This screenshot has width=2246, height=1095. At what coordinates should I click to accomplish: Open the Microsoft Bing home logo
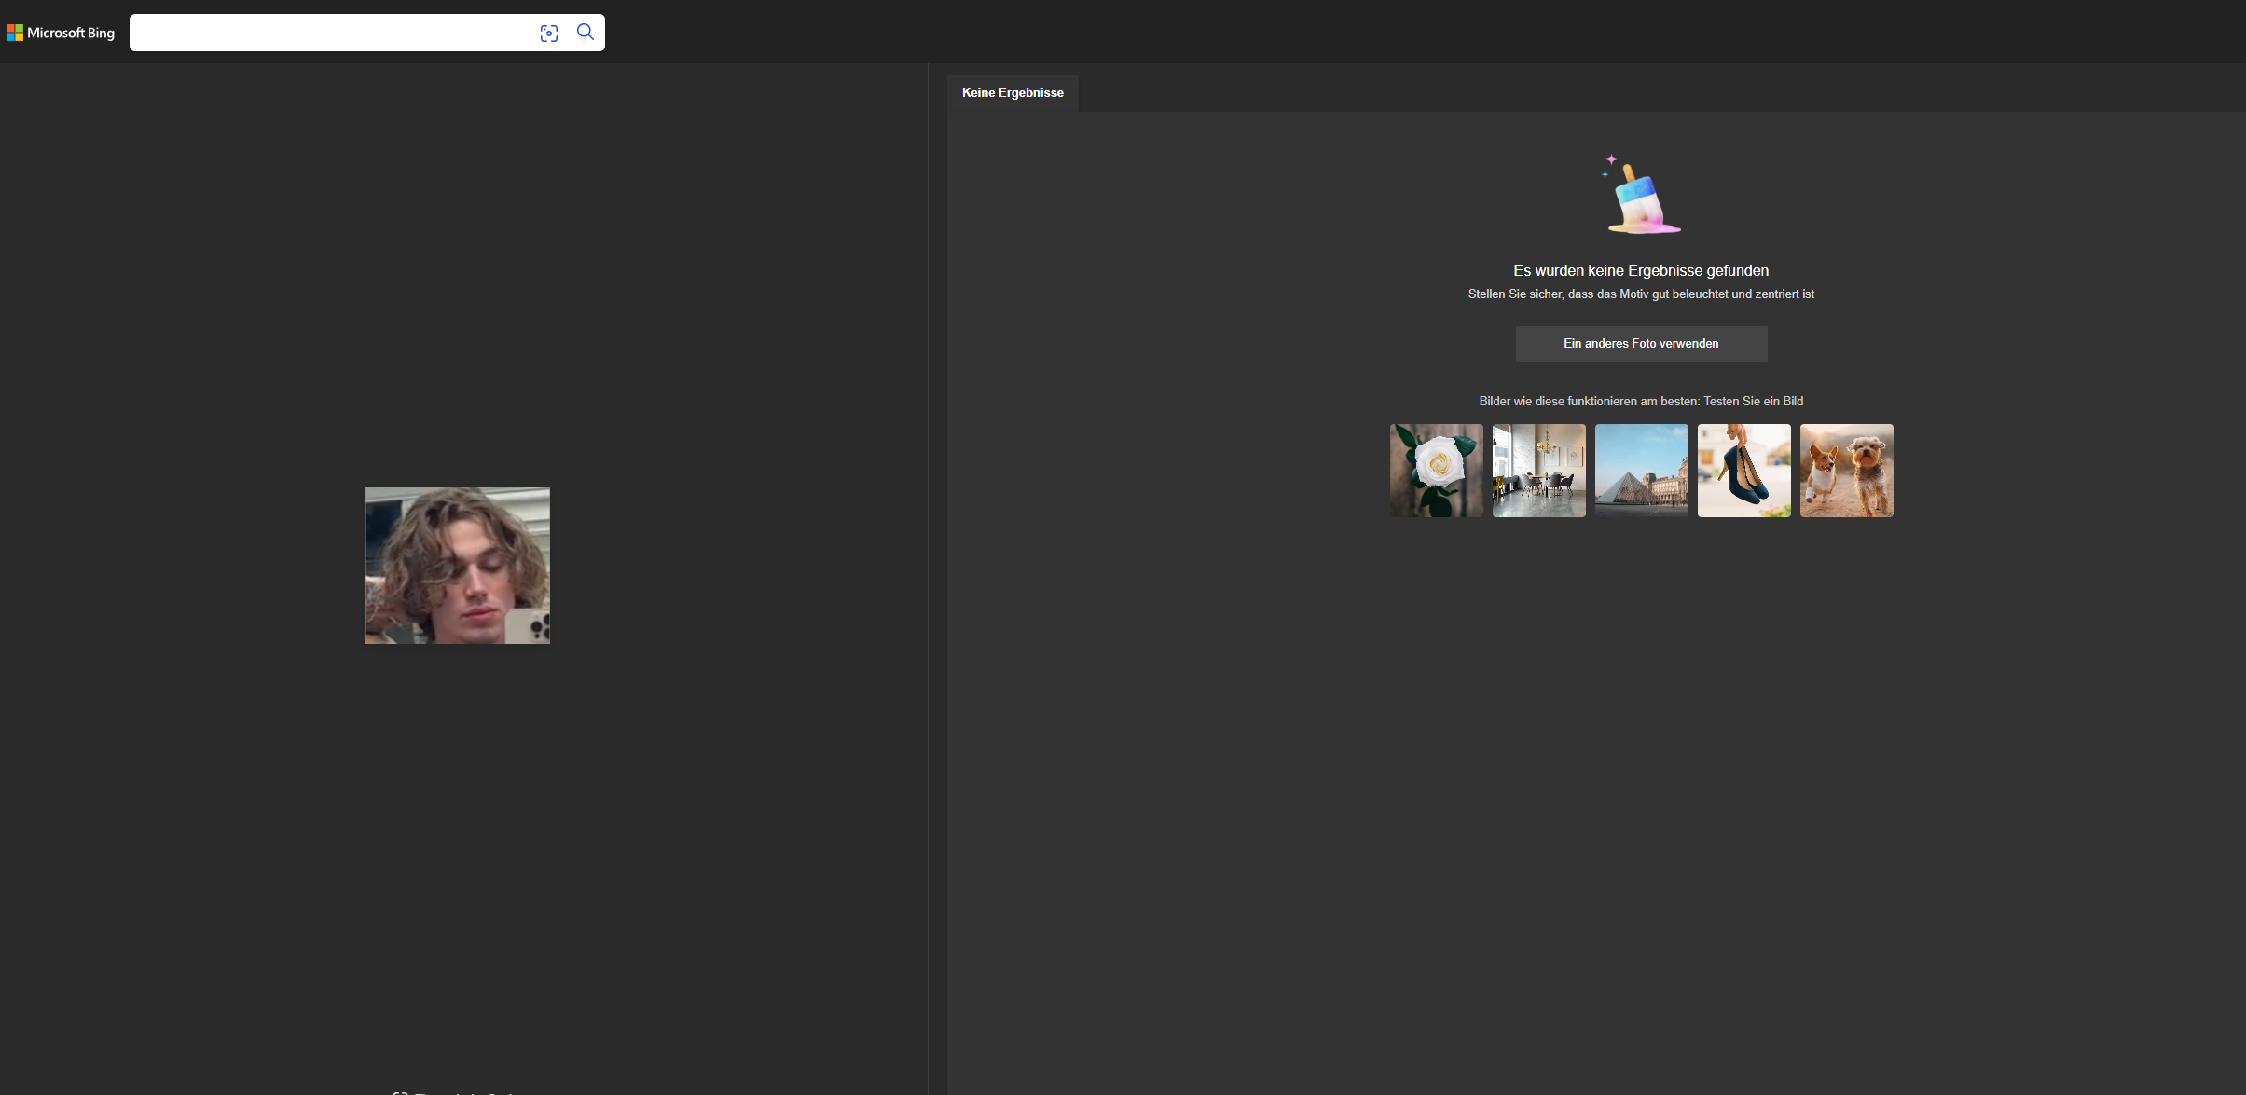(x=61, y=33)
